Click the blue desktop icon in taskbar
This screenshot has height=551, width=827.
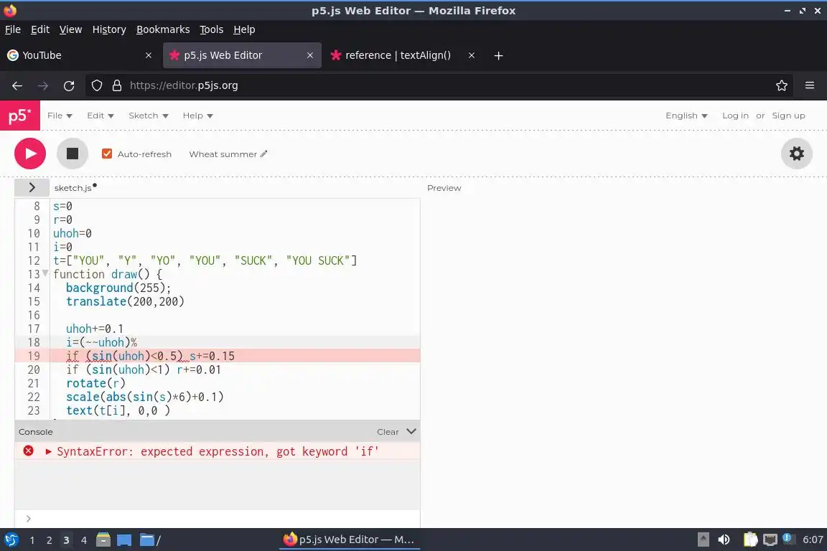click(124, 540)
